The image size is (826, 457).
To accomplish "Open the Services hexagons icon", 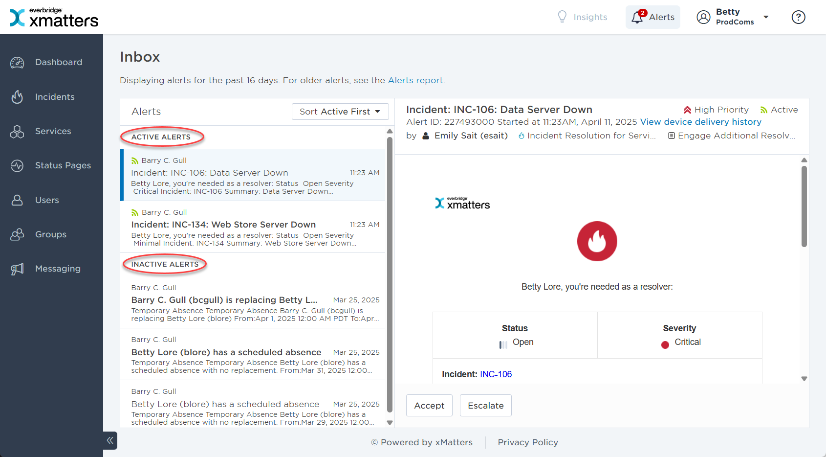I will pyautogui.click(x=17, y=131).
